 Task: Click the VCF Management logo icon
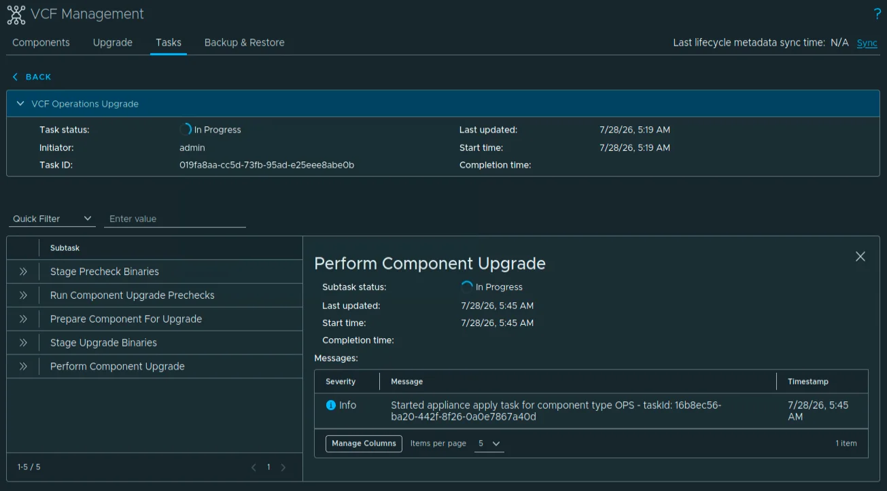(16, 14)
